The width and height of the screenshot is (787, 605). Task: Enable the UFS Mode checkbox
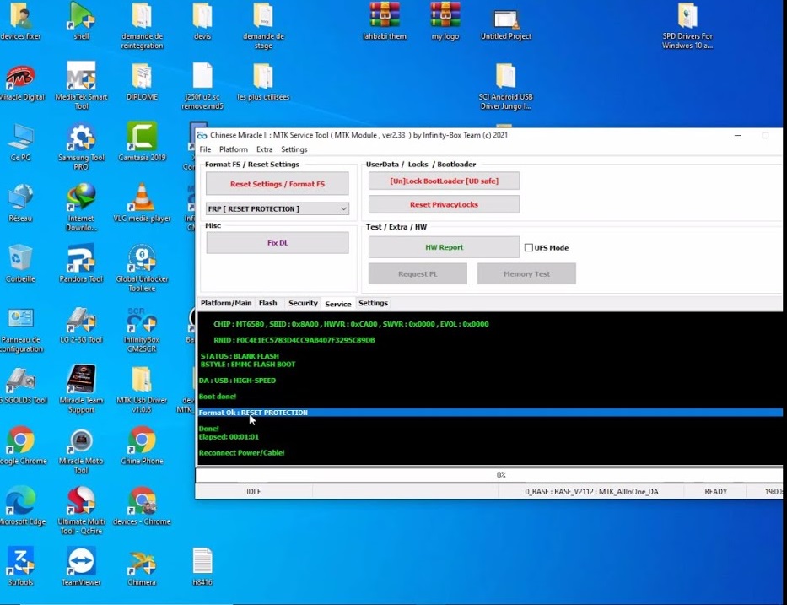[x=529, y=248]
